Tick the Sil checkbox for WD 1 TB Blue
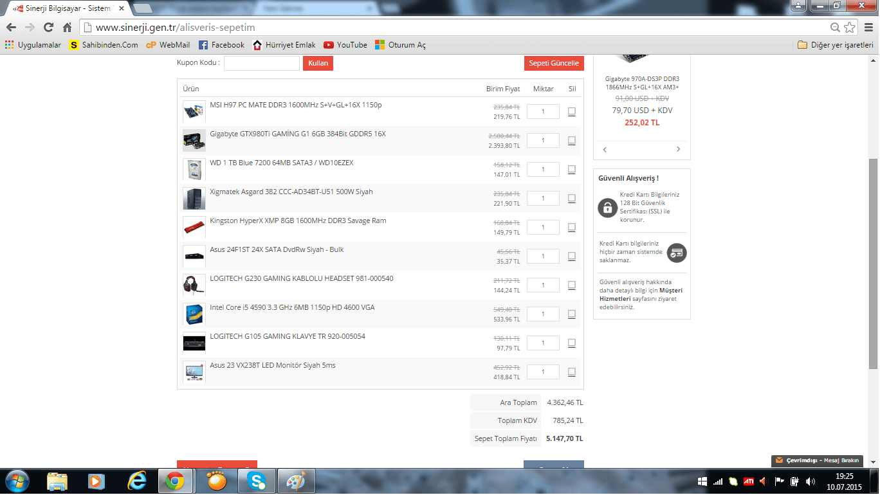Screen dimensions: 880x495 pyautogui.click(x=571, y=169)
